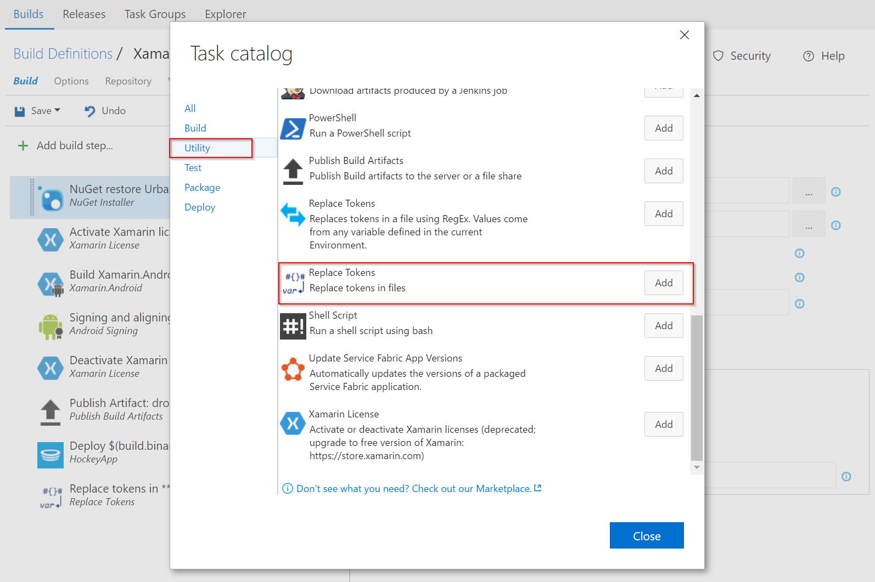The image size is (875, 582).
Task: Click the Marketplace info circle icon
Action: coord(288,488)
